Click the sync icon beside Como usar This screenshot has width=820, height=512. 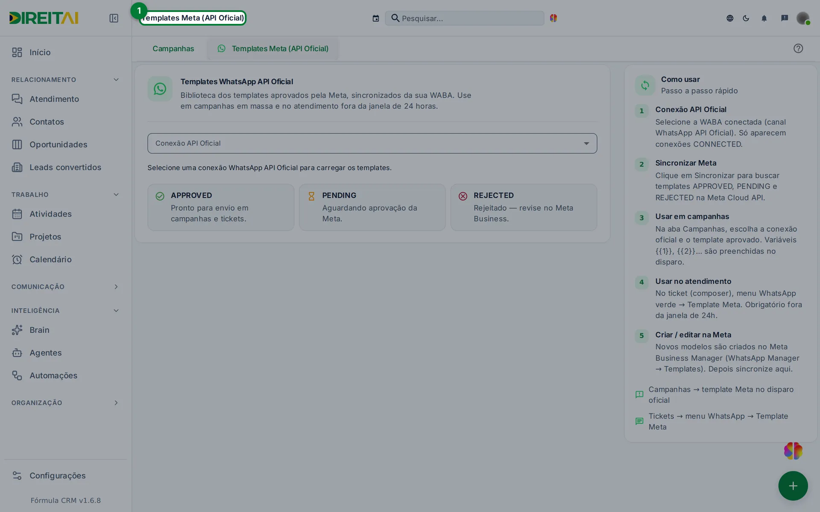pyautogui.click(x=645, y=85)
